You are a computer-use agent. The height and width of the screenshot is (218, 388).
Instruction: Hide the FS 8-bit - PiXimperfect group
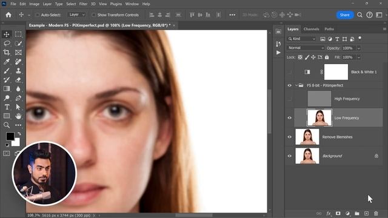click(x=290, y=85)
